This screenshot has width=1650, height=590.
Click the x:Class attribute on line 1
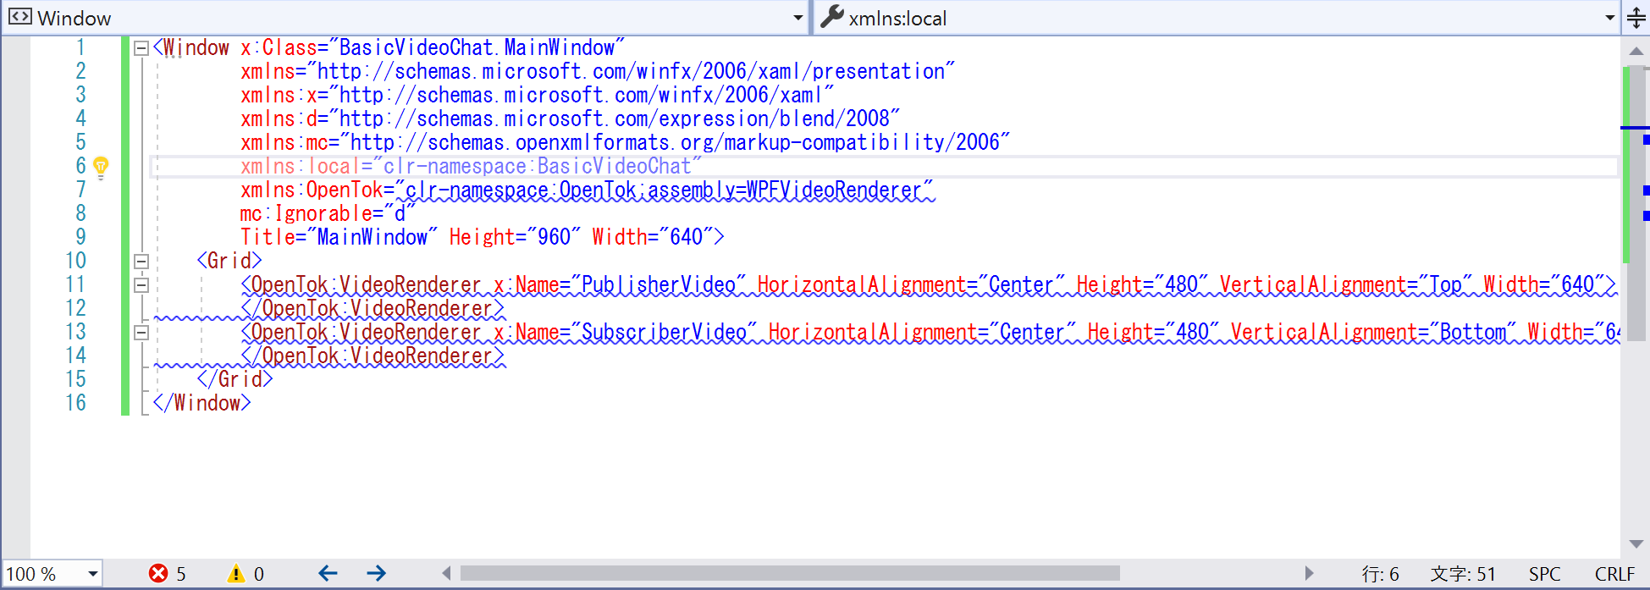pos(433,48)
